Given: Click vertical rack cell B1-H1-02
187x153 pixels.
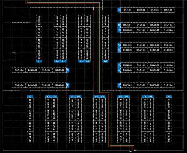Looking at the screenshot, I should (x=105, y=43).
